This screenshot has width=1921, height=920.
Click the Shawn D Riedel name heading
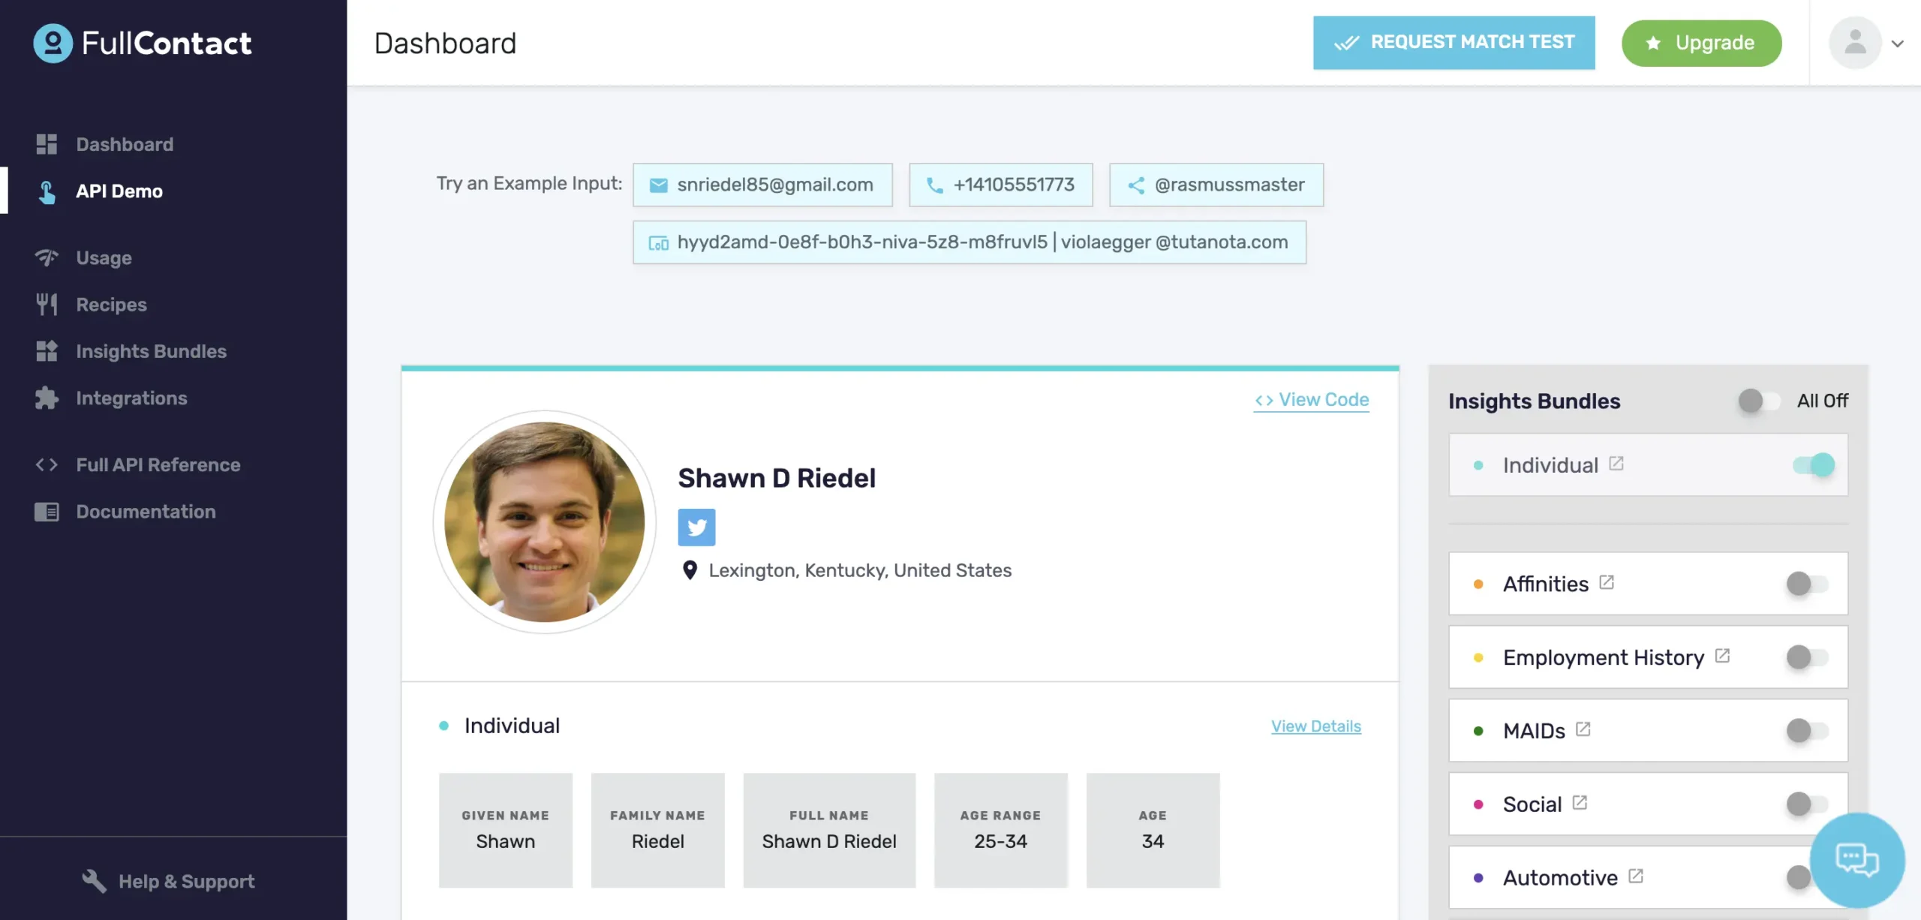[x=777, y=478]
